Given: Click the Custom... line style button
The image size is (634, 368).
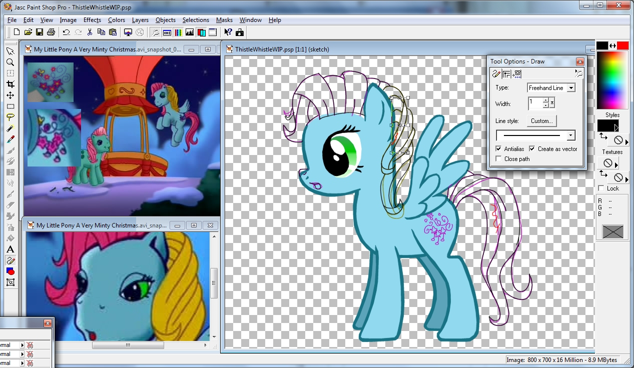Looking at the screenshot, I should click(541, 121).
